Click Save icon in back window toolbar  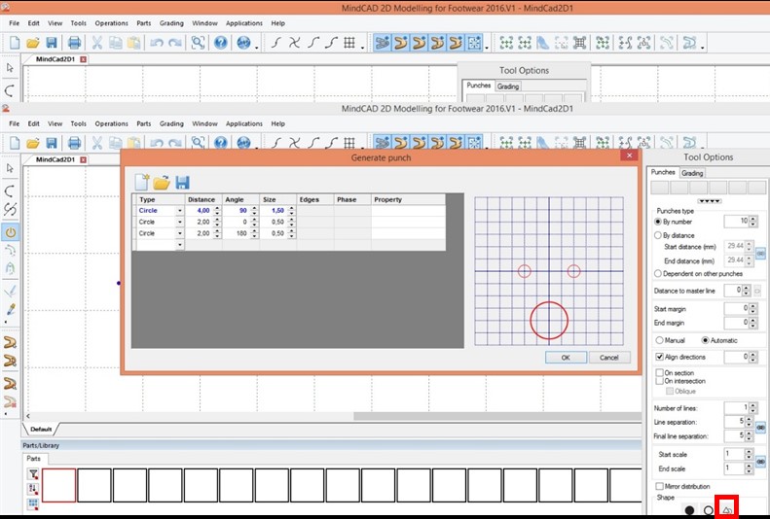point(51,43)
